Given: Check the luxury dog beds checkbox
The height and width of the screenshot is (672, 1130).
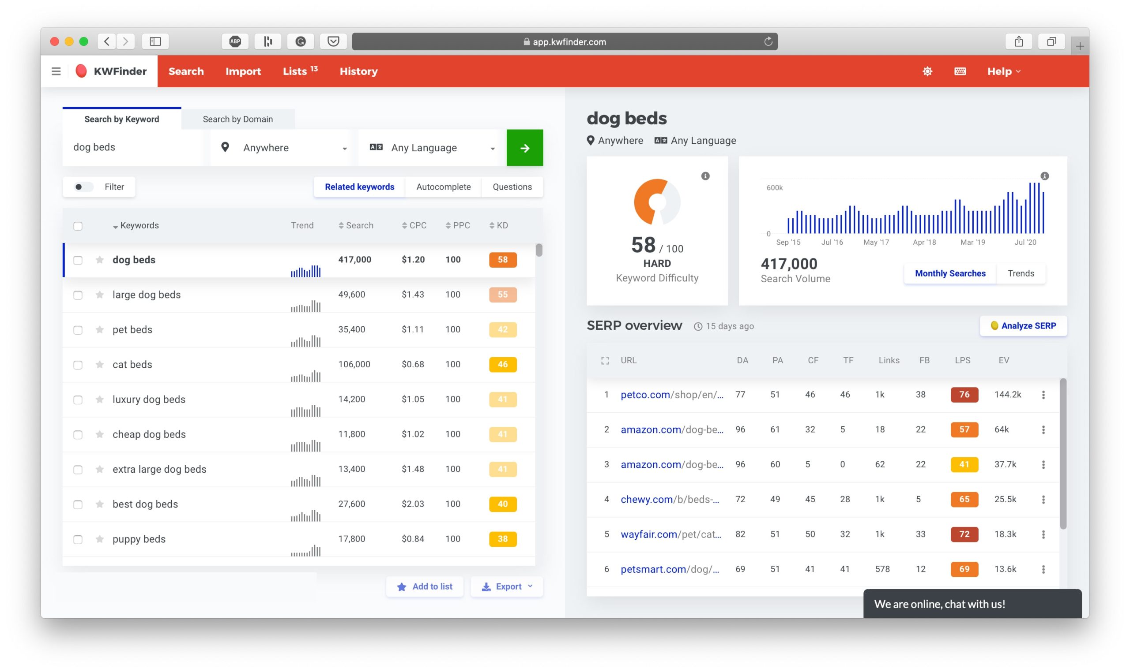Looking at the screenshot, I should coord(78,399).
